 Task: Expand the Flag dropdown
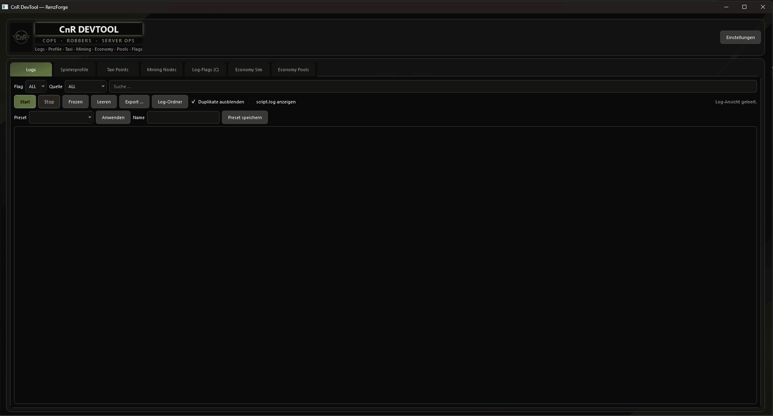click(x=36, y=86)
